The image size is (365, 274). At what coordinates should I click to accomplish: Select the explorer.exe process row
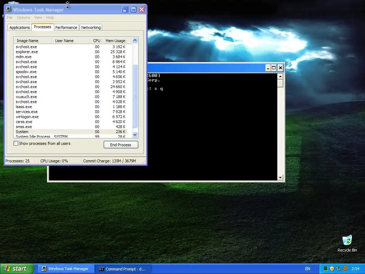point(71,52)
